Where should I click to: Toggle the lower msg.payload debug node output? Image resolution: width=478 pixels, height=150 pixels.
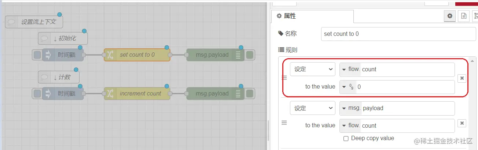click(250, 94)
